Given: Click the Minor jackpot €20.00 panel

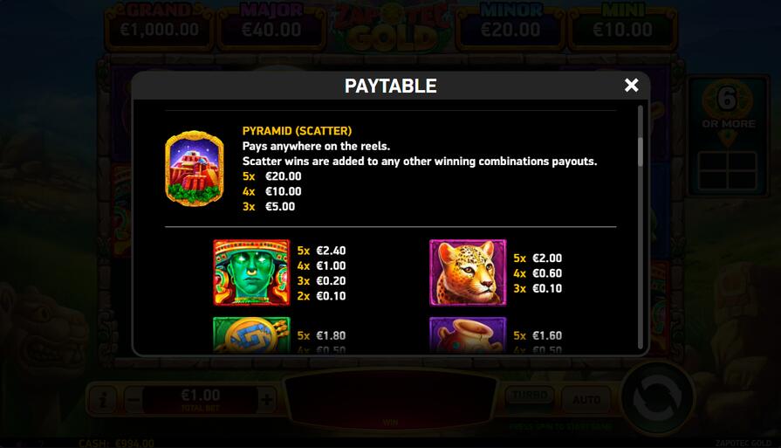Looking at the screenshot, I should [510, 26].
